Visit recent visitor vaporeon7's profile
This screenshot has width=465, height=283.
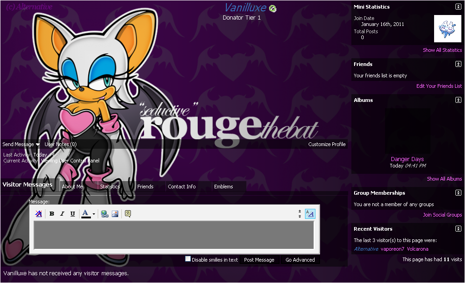point(392,249)
